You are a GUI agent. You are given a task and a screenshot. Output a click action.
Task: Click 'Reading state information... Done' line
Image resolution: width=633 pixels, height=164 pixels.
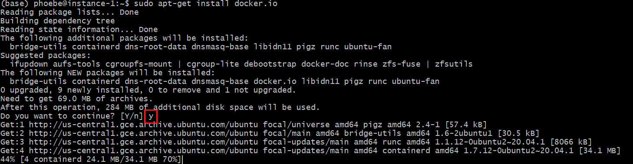pos(79,29)
